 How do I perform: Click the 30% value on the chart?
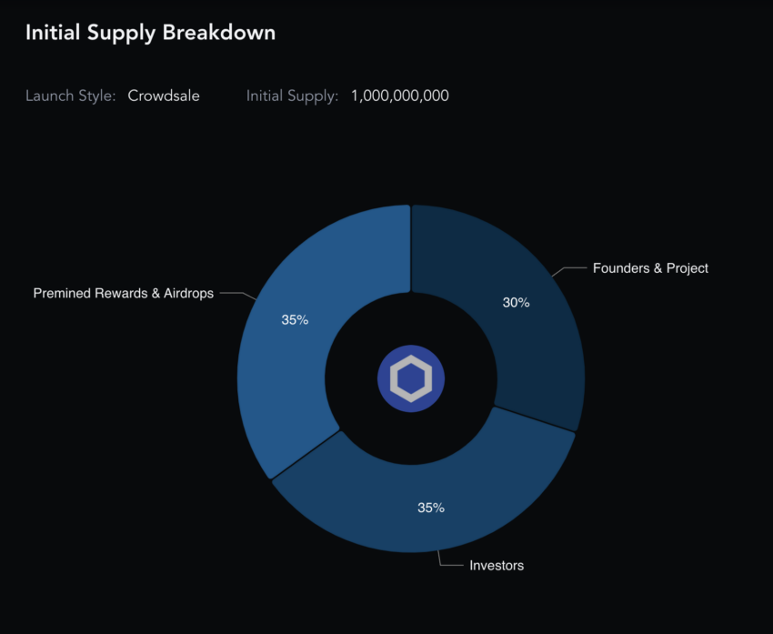(517, 303)
